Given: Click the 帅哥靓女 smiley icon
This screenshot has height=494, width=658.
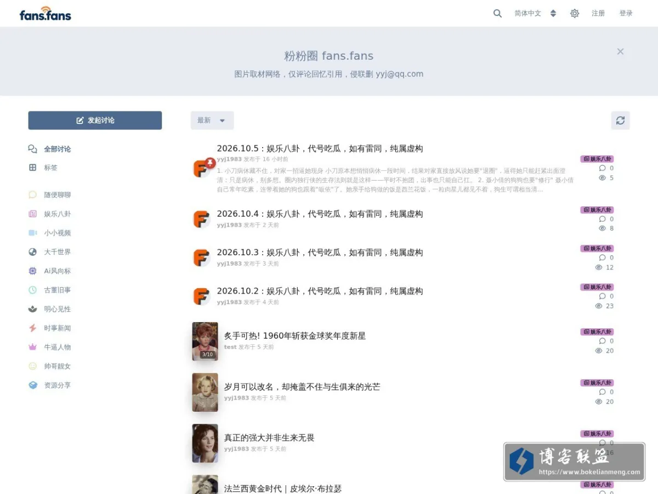Looking at the screenshot, I should 33,366.
